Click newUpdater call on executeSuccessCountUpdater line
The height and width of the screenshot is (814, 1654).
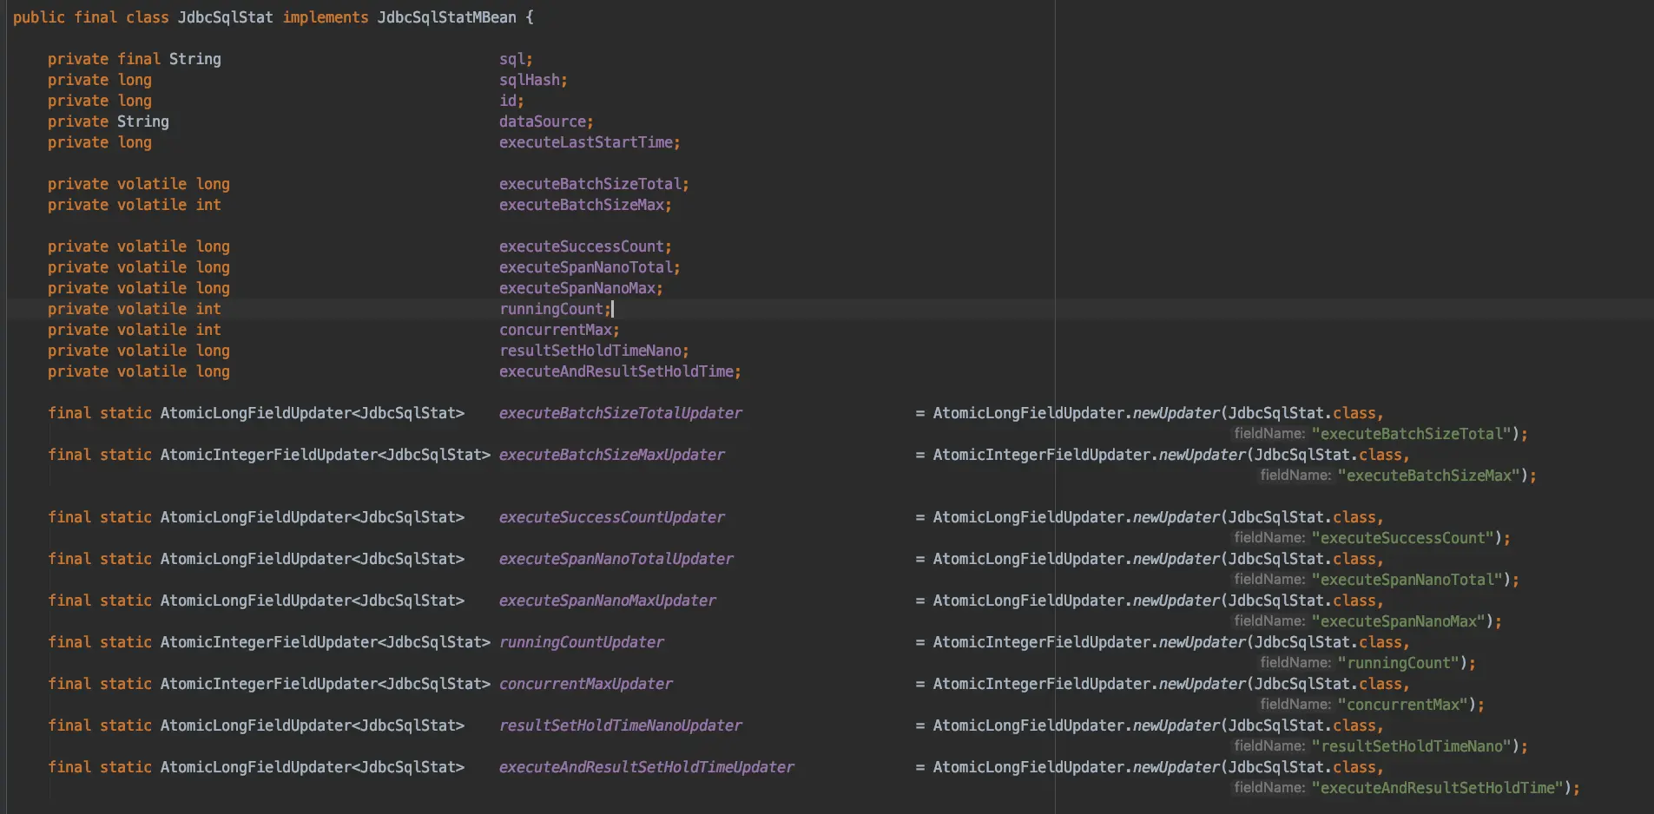[1176, 517]
